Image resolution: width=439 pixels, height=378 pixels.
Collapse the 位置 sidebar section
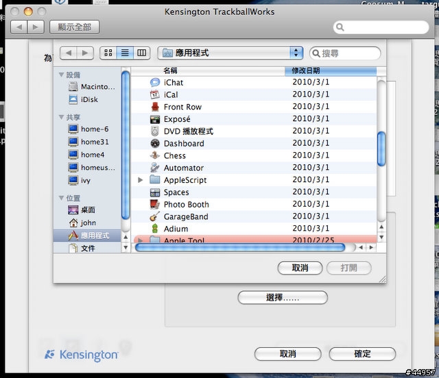coord(61,198)
